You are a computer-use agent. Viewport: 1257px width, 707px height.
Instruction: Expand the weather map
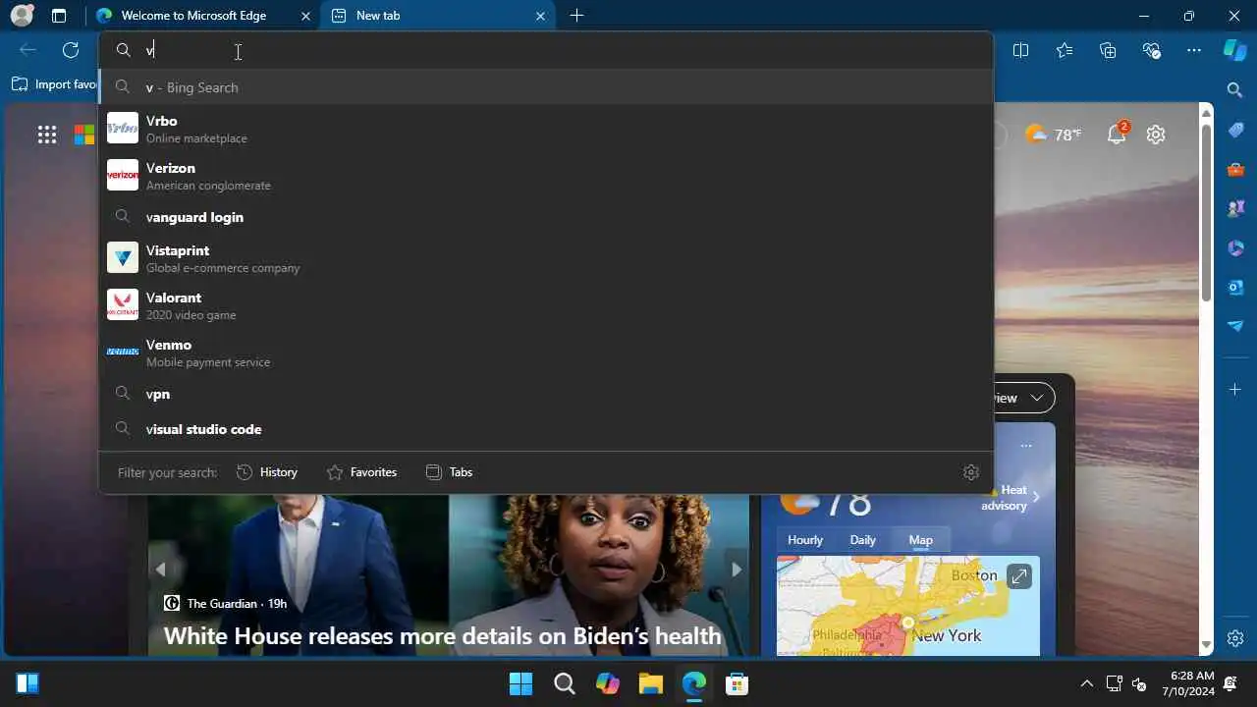click(1019, 576)
